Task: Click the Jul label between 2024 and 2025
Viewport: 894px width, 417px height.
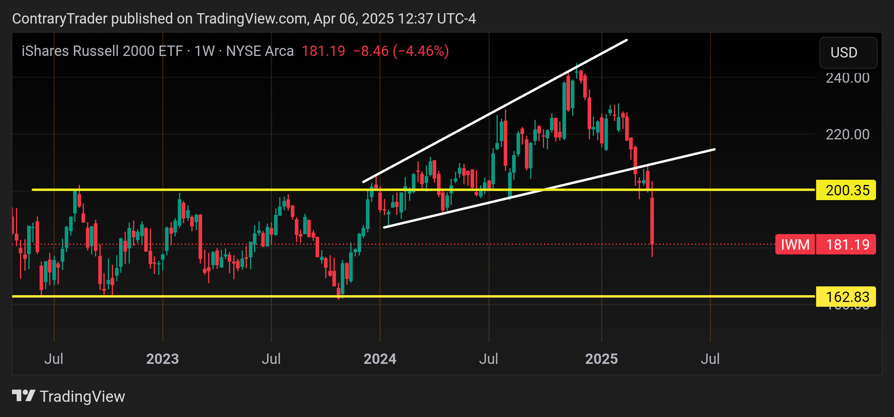Action: 489,359
